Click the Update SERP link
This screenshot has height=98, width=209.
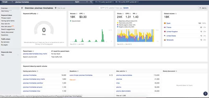point(126,8)
